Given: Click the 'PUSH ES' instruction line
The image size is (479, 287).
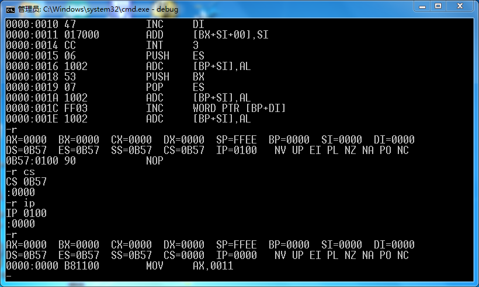Looking at the screenshot, I should point(105,55).
